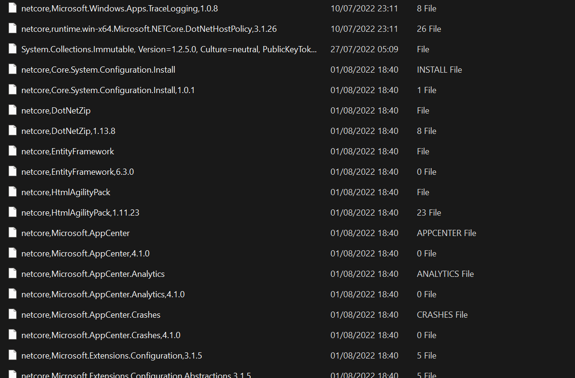Click type cell of TraceLogging,1.0.8 row

(427, 9)
